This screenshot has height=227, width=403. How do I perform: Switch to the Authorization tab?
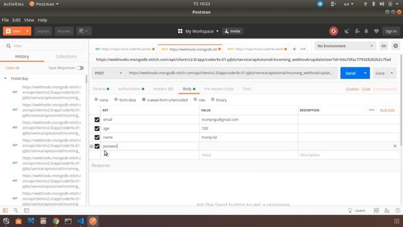[x=131, y=89]
